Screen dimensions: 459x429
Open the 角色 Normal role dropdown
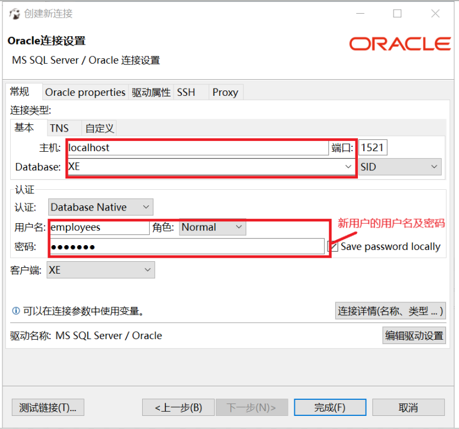pos(212,227)
